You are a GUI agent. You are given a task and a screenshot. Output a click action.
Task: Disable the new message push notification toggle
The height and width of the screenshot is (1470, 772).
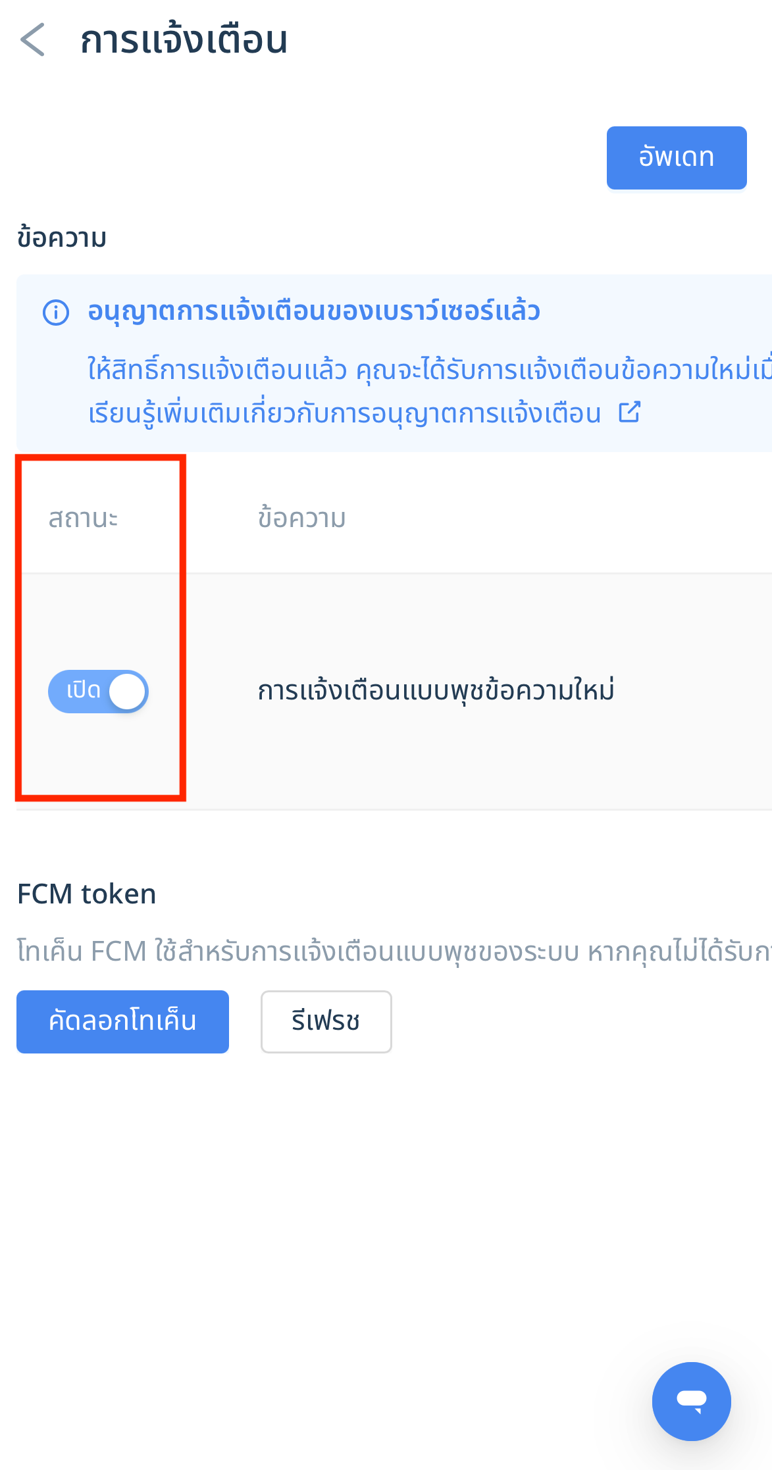[98, 692]
